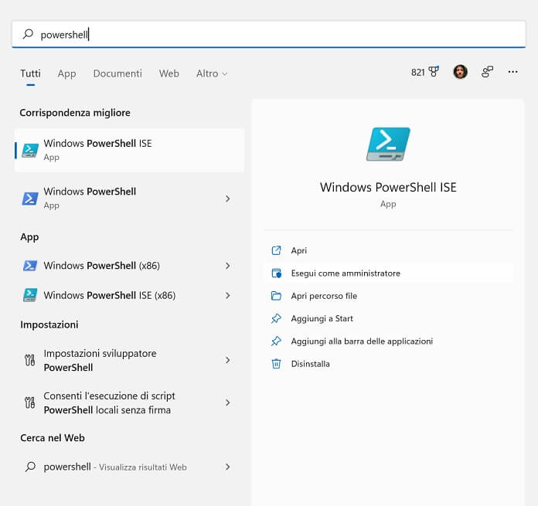538x506 pixels.
Task: Expand chevron for Windows PowerShell ISE (x86)
Action: [227, 295]
